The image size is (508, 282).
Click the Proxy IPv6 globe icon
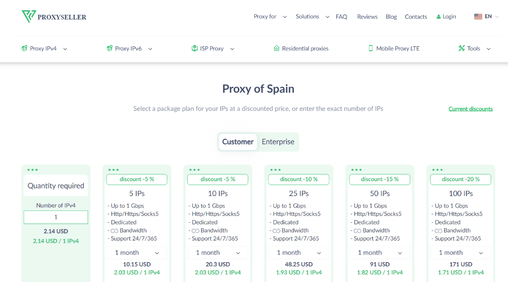pyautogui.click(x=110, y=49)
